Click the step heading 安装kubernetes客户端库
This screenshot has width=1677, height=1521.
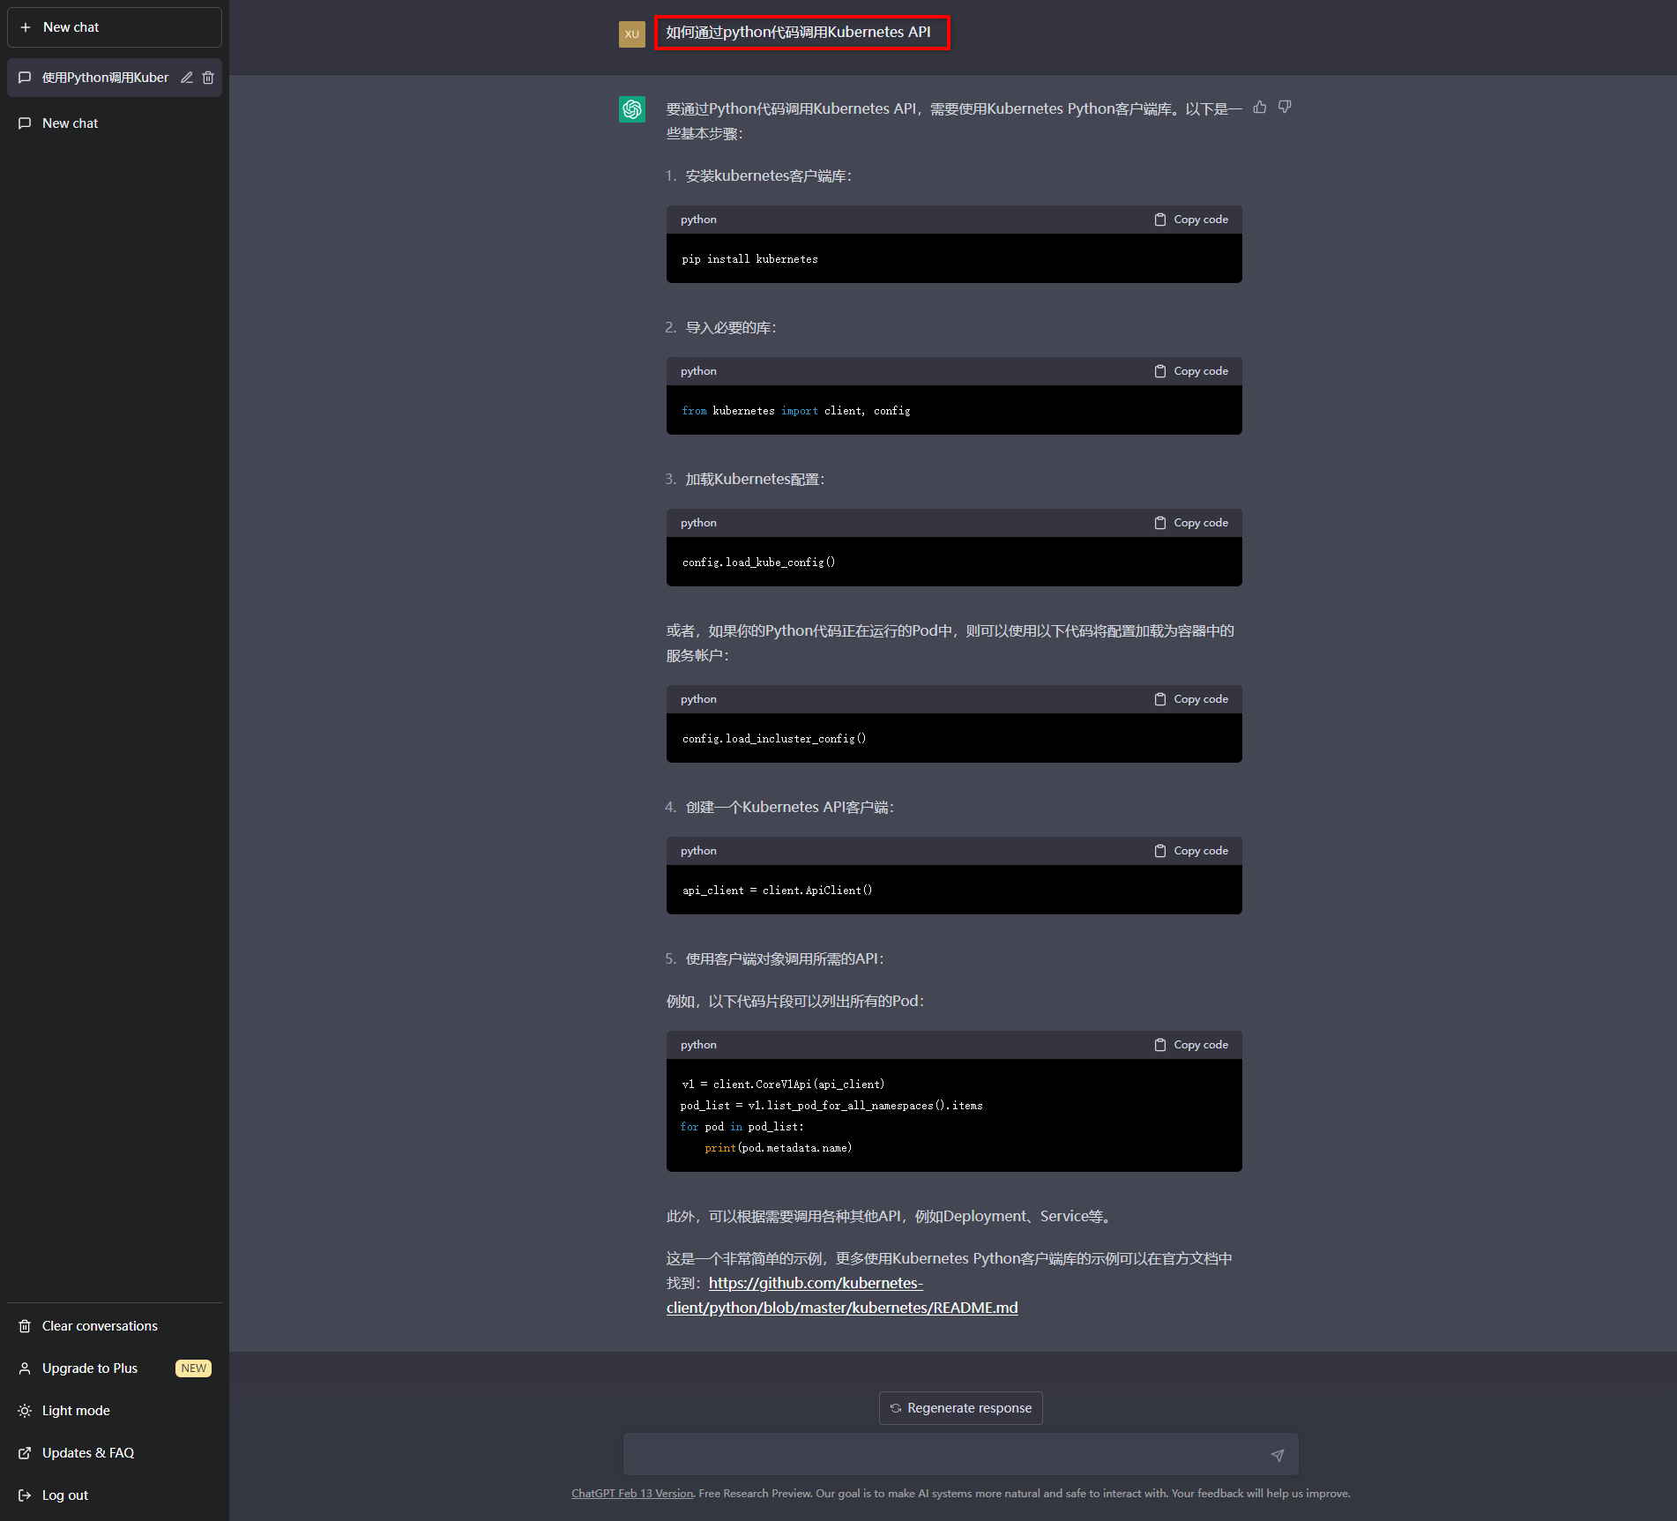tap(768, 176)
